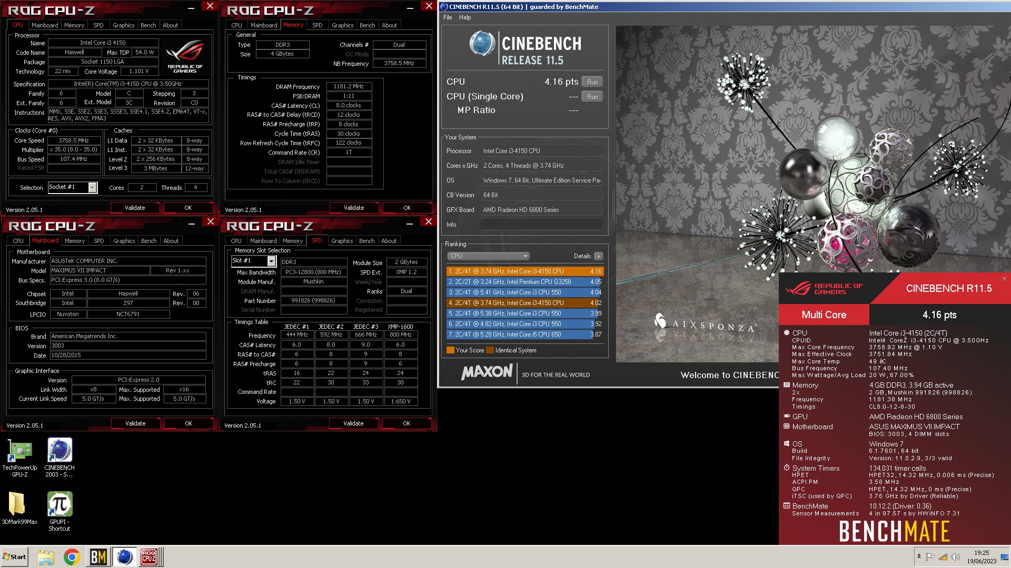
Task: Select ranking row Intel Pentium CPU G3258
Action: tap(524, 282)
